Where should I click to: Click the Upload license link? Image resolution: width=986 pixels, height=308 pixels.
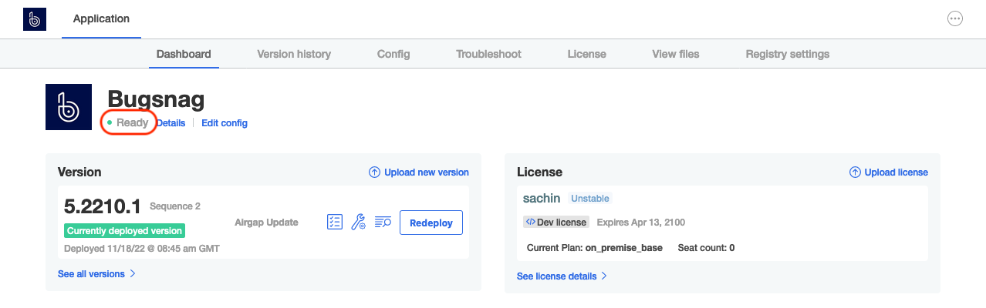click(x=896, y=172)
